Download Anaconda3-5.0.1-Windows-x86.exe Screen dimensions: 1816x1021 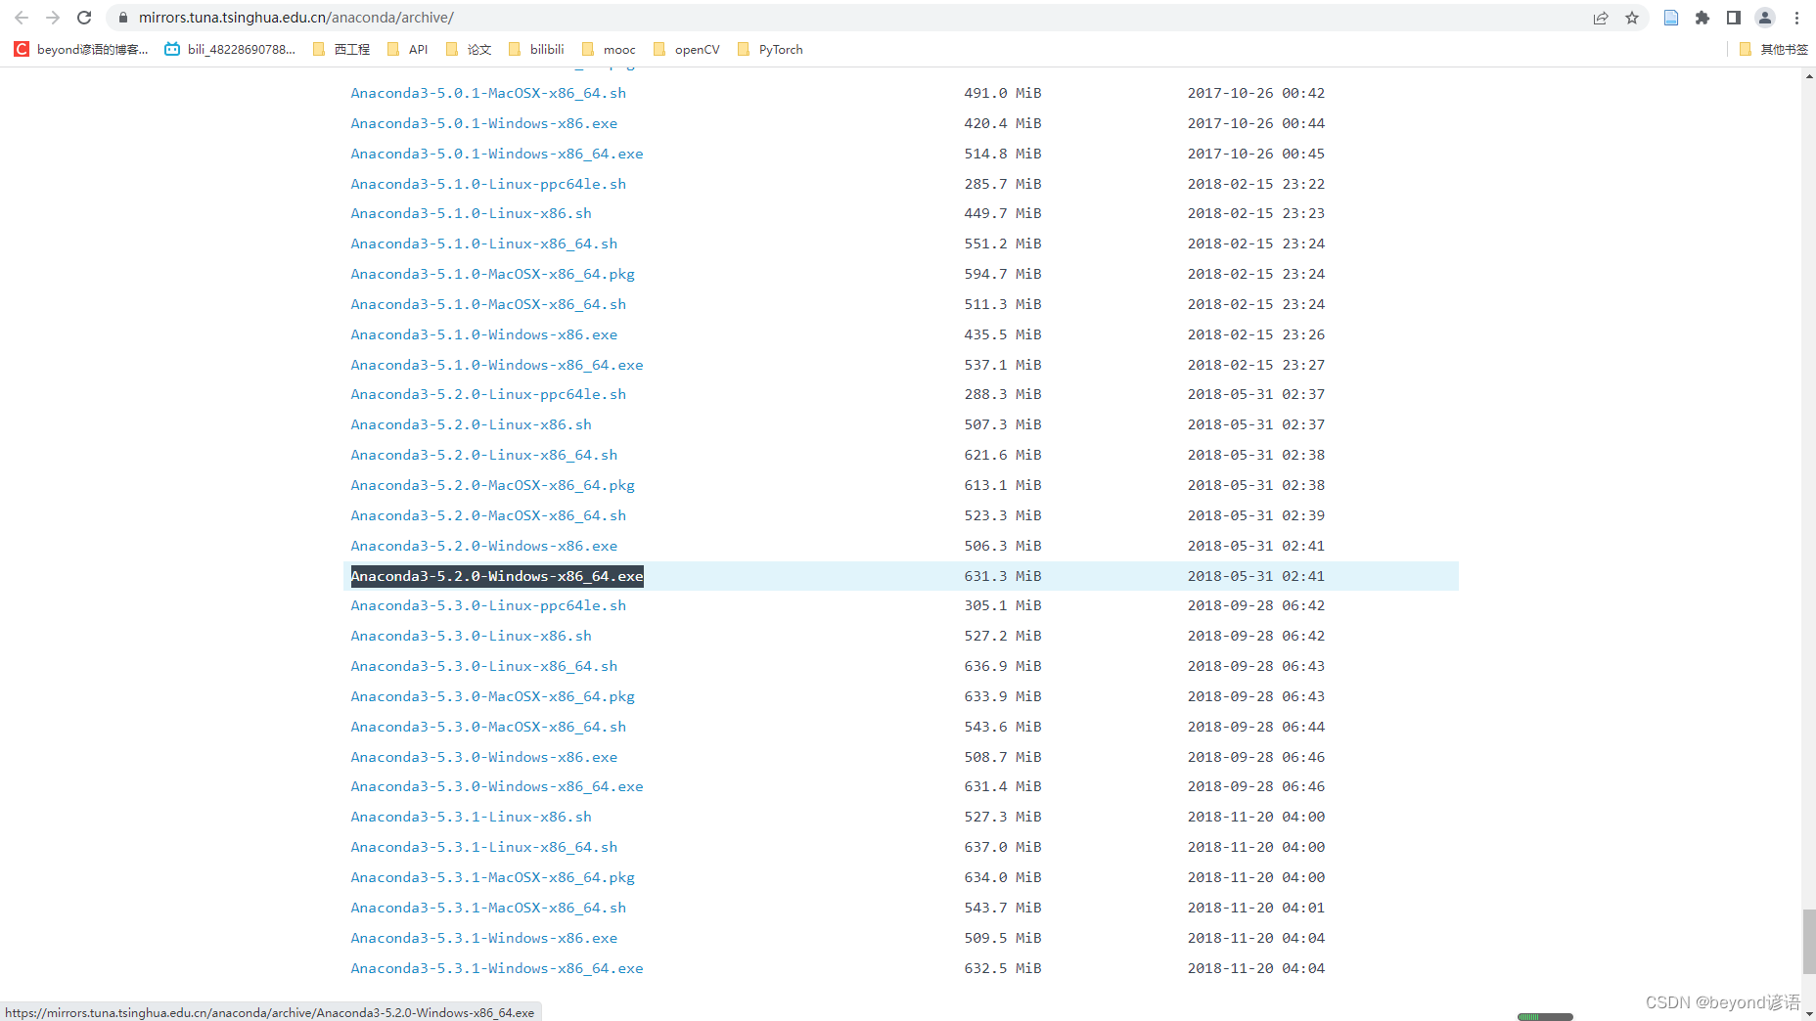484,123
